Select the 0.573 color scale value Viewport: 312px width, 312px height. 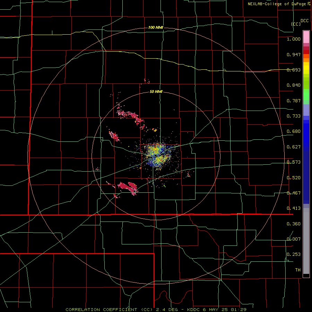point(294,162)
